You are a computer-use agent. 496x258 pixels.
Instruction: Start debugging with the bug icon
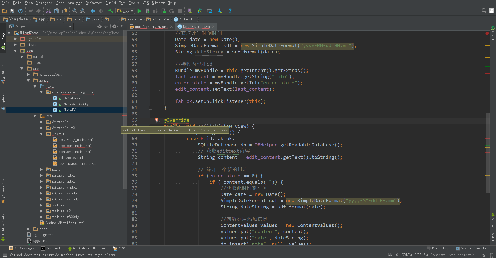148,11
